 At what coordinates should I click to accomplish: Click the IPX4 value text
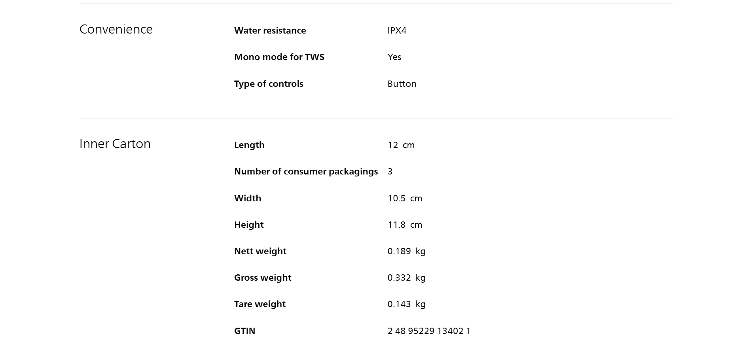click(x=397, y=31)
